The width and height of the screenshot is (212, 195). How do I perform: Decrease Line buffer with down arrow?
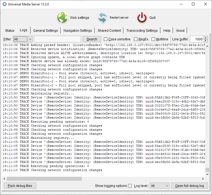[x=206, y=41]
